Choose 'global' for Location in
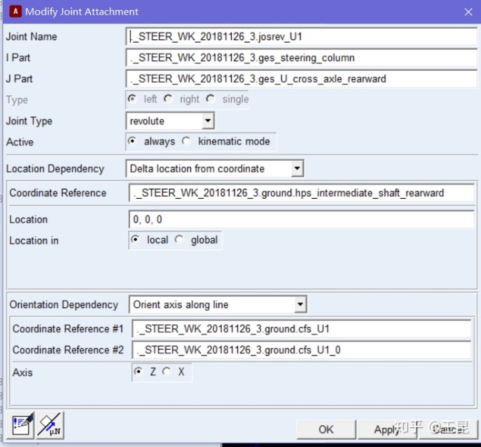The width and height of the screenshot is (481, 447). click(x=179, y=240)
